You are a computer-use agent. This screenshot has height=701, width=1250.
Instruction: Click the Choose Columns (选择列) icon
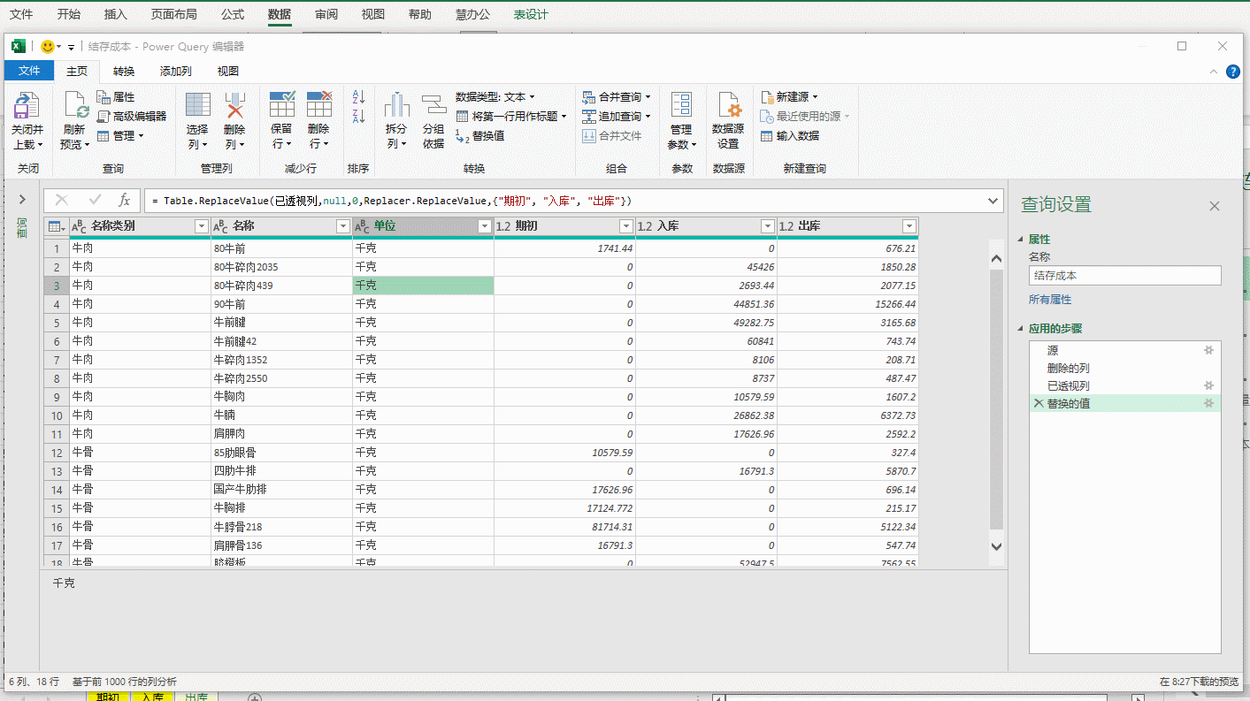click(198, 105)
